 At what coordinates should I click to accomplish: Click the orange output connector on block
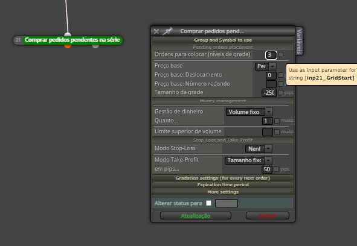(68, 46)
